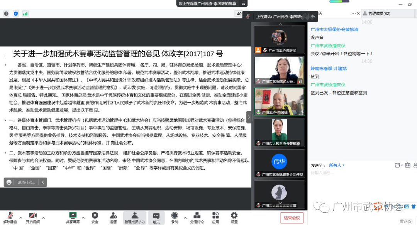Click the 没声音 chat message
Screen dimensions: 417x225
coord(317,37)
